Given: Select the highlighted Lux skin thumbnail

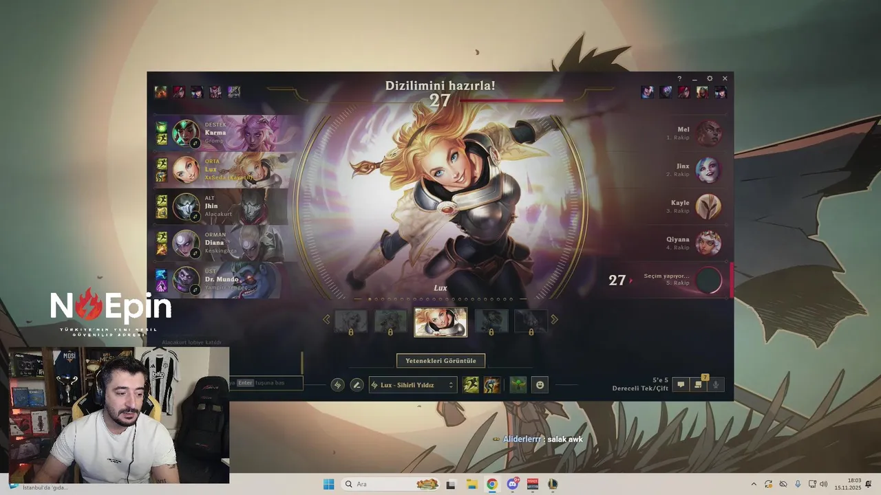Looking at the screenshot, I should [x=440, y=322].
